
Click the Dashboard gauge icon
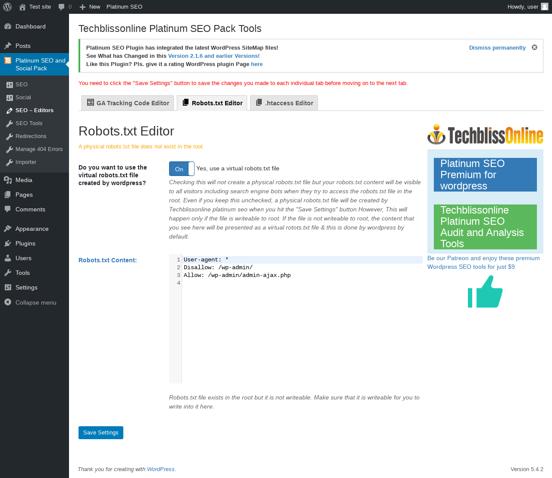(8, 26)
